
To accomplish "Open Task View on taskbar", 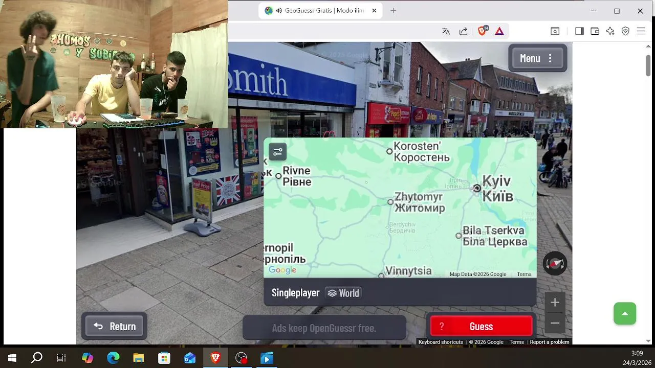I will coord(61,358).
